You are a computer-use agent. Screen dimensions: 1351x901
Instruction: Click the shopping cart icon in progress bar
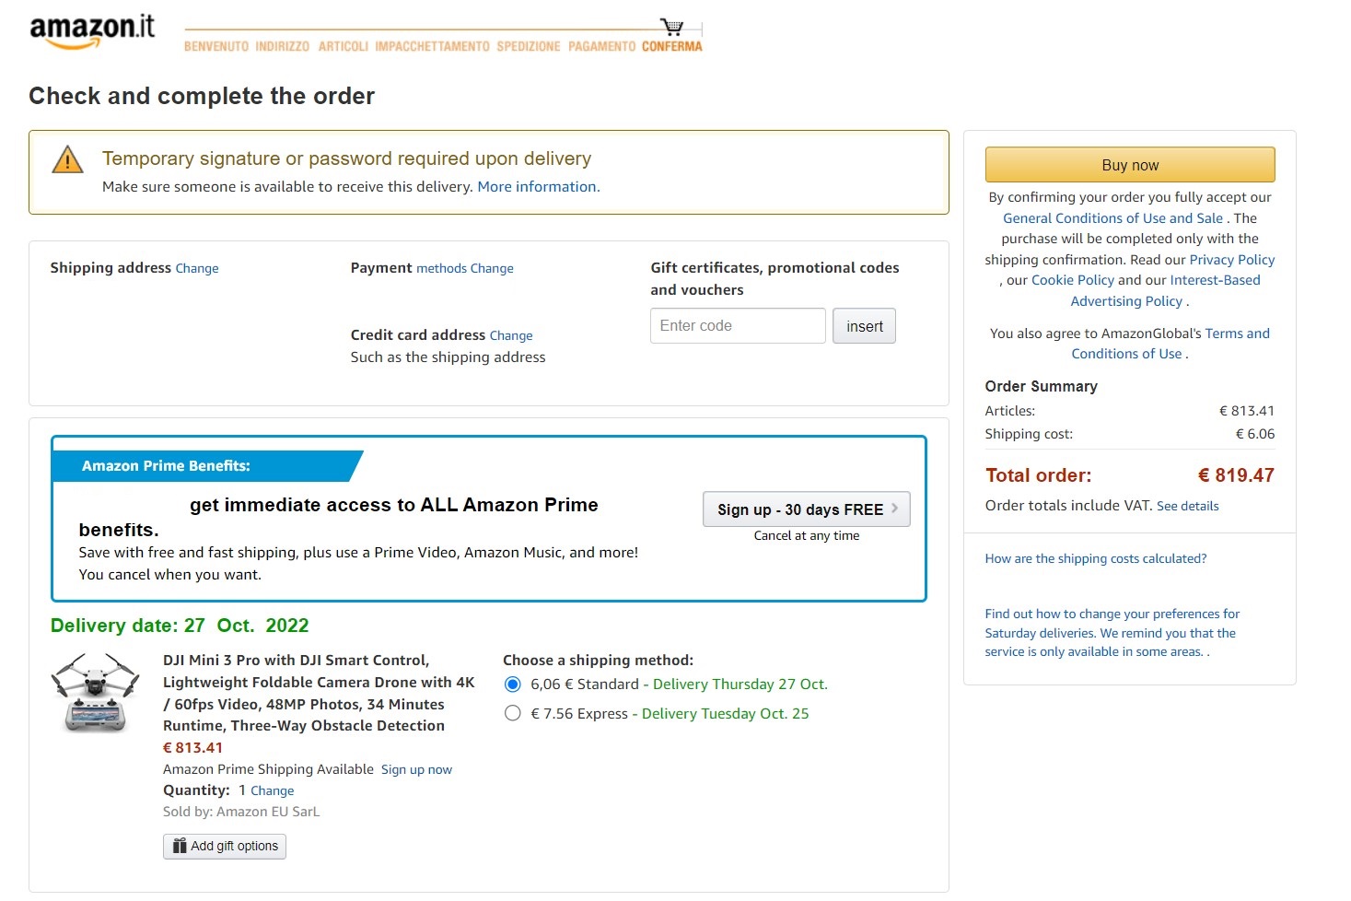(672, 27)
